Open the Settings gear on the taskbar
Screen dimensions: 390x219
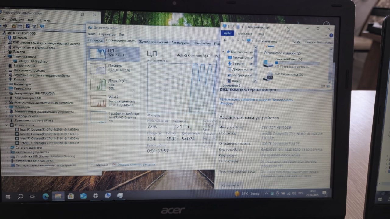point(95,196)
